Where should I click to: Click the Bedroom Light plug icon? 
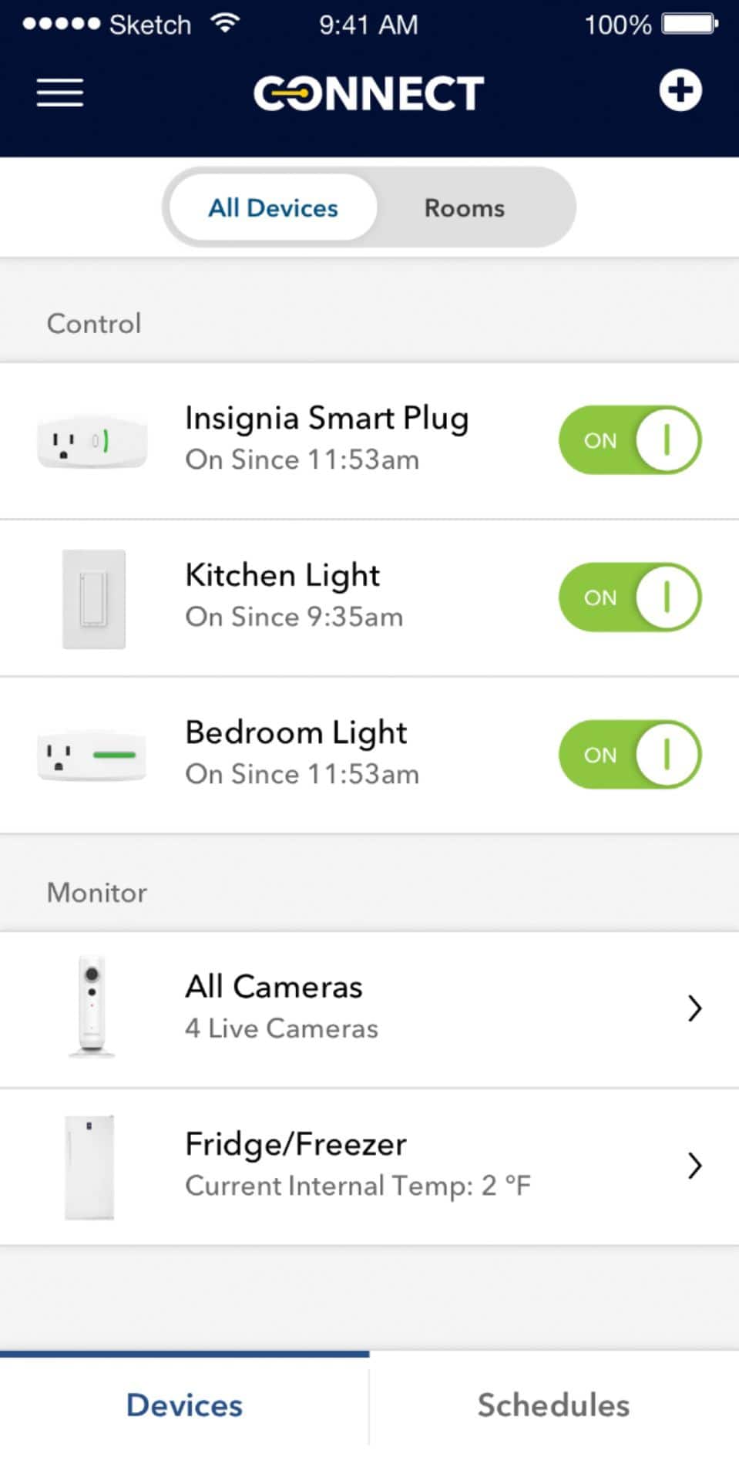92,756
